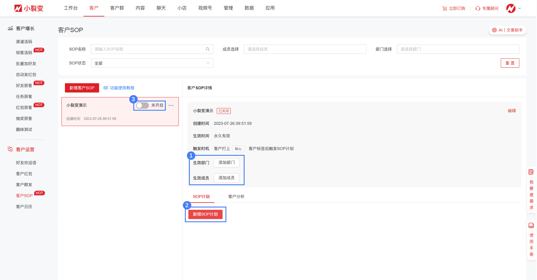Open the 功能使用教程 tutorial link

[119, 88]
